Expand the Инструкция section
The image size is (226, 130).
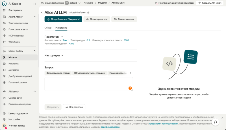62,55
